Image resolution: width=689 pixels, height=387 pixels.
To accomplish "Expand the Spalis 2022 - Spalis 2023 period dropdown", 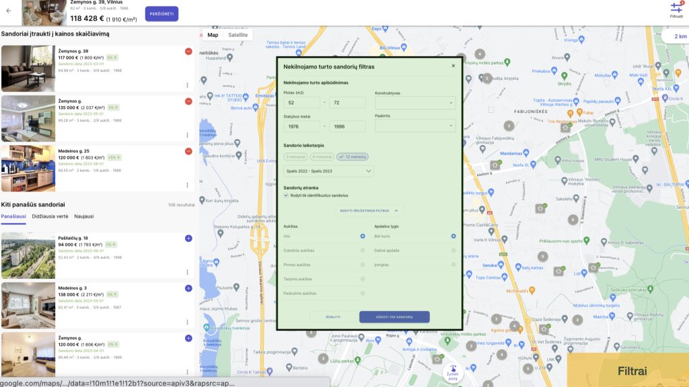I will pos(328,171).
